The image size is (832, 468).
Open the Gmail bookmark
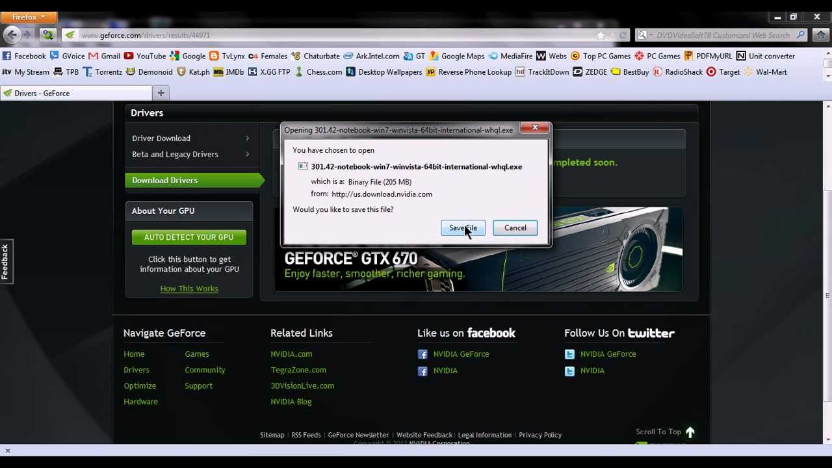[x=105, y=56]
